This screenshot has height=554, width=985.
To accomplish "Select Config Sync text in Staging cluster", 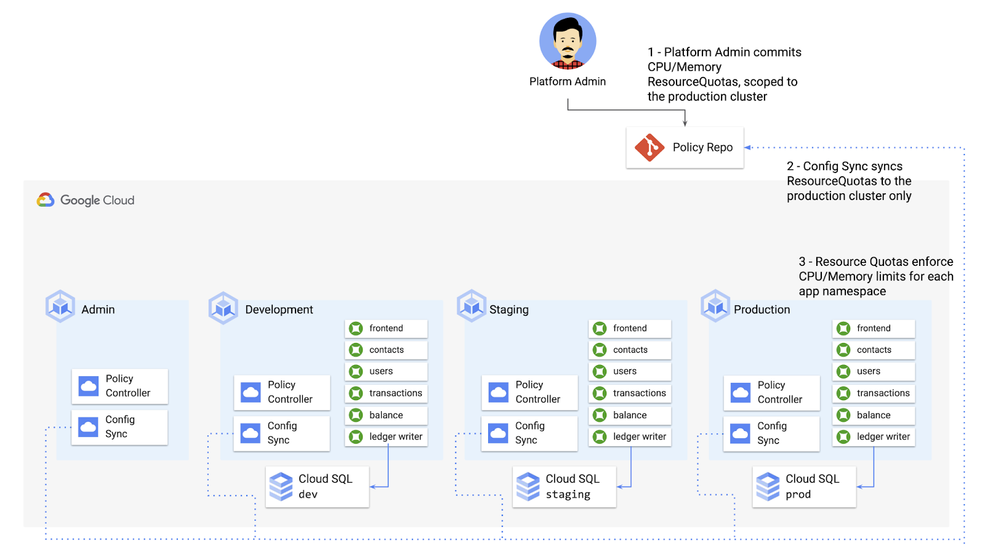I will coord(529,433).
